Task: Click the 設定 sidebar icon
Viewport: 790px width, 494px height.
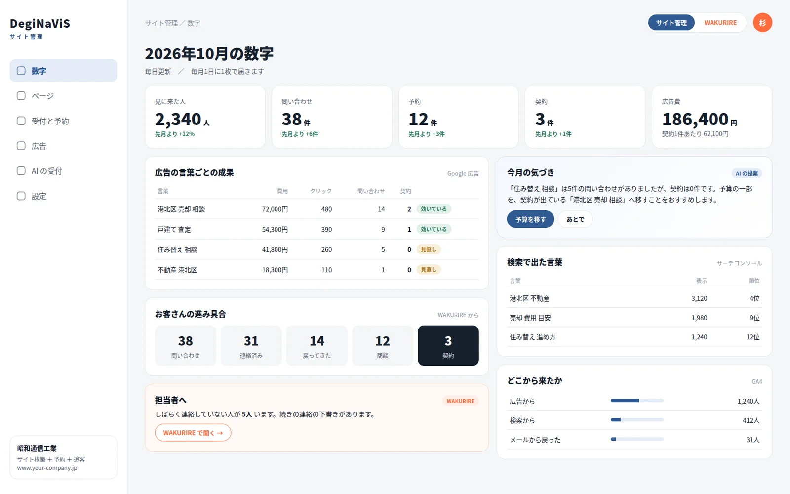Action: [x=21, y=196]
